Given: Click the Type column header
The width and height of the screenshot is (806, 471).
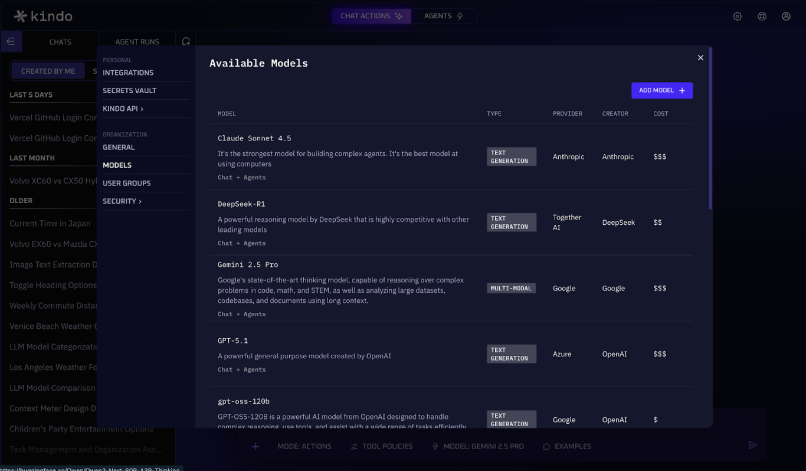Looking at the screenshot, I should click(494, 113).
